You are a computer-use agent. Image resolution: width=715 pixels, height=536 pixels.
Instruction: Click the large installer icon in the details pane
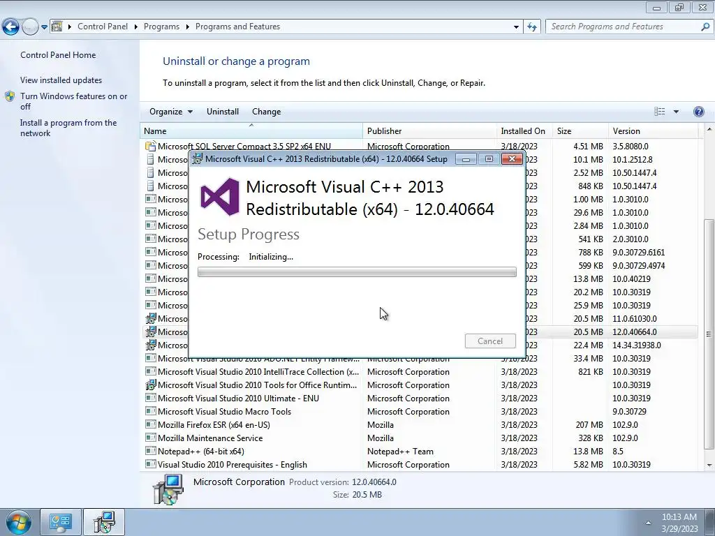[168, 489]
